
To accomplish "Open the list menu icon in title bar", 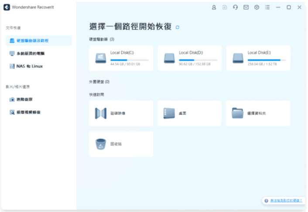I will (267, 7).
